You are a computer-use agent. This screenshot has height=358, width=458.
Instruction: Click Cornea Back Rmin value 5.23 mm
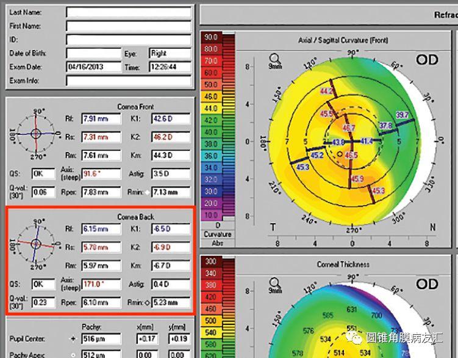tap(171, 302)
